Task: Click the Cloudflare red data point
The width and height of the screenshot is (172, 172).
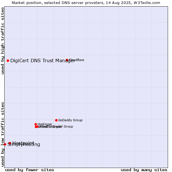Action: click(67, 60)
